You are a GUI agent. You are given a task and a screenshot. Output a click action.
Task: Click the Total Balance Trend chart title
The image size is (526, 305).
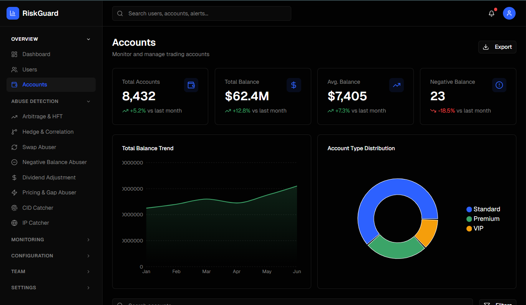click(x=148, y=148)
